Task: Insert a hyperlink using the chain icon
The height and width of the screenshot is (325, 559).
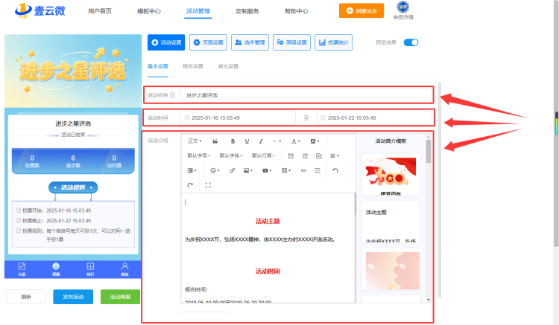Action: click(232, 170)
